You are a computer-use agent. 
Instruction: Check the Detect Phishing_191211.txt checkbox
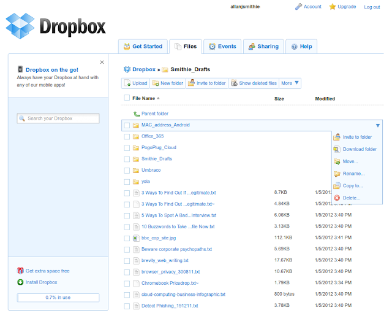(127, 306)
